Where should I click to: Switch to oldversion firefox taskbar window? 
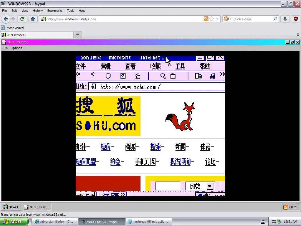pyautogui.click(x=54, y=222)
